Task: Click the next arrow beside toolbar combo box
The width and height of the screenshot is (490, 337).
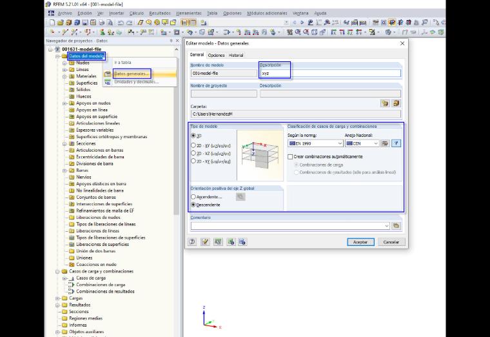Action: (302, 23)
